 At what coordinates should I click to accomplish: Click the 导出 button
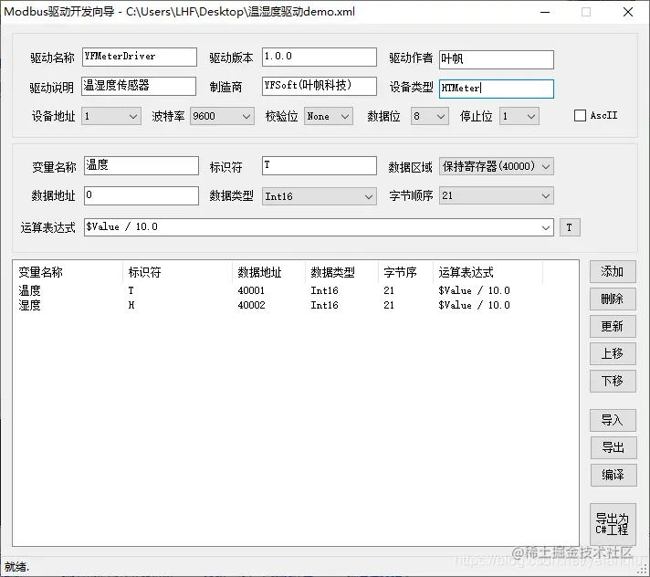(x=613, y=447)
